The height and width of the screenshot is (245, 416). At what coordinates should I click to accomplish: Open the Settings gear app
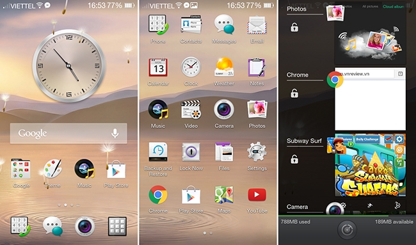tap(257, 152)
